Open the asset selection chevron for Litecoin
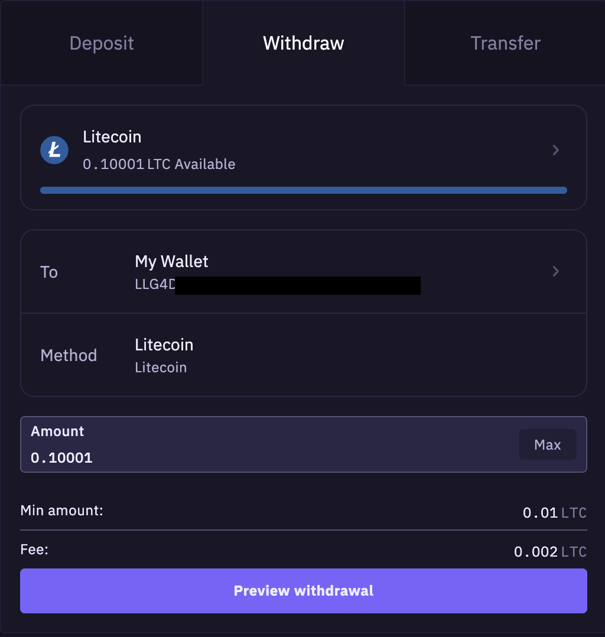Image resolution: width=605 pixels, height=637 pixels. click(555, 150)
